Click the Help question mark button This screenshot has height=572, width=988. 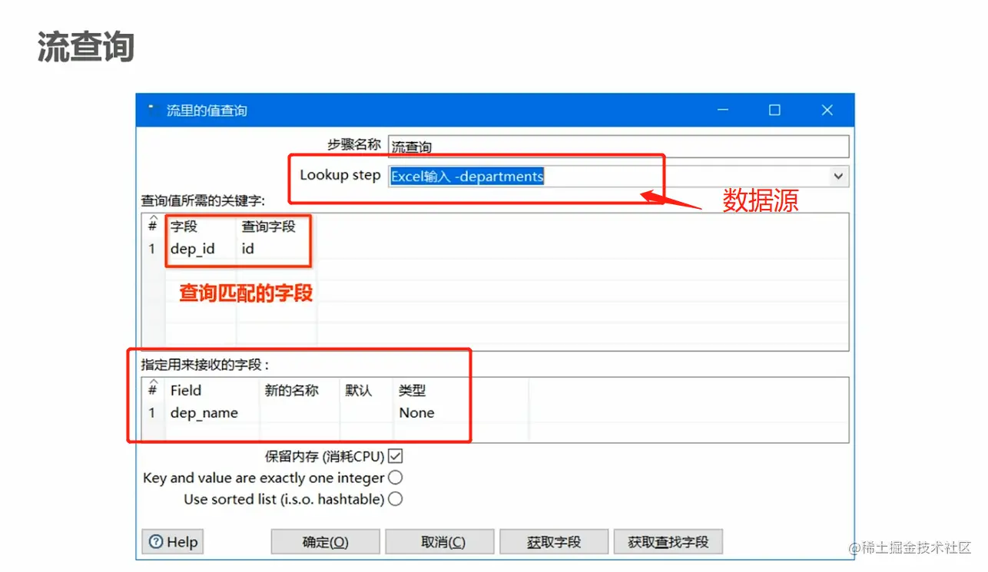pos(172,542)
